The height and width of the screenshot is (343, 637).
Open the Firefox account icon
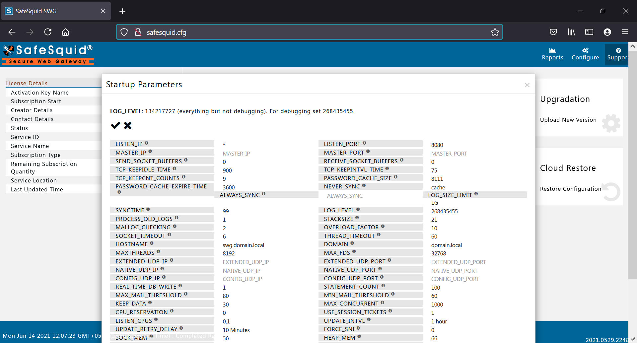[607, 32]
